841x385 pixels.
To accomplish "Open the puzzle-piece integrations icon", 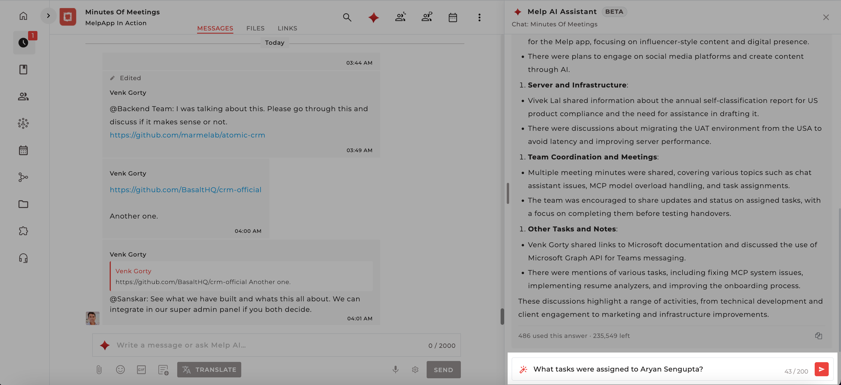I will [23, 231].
